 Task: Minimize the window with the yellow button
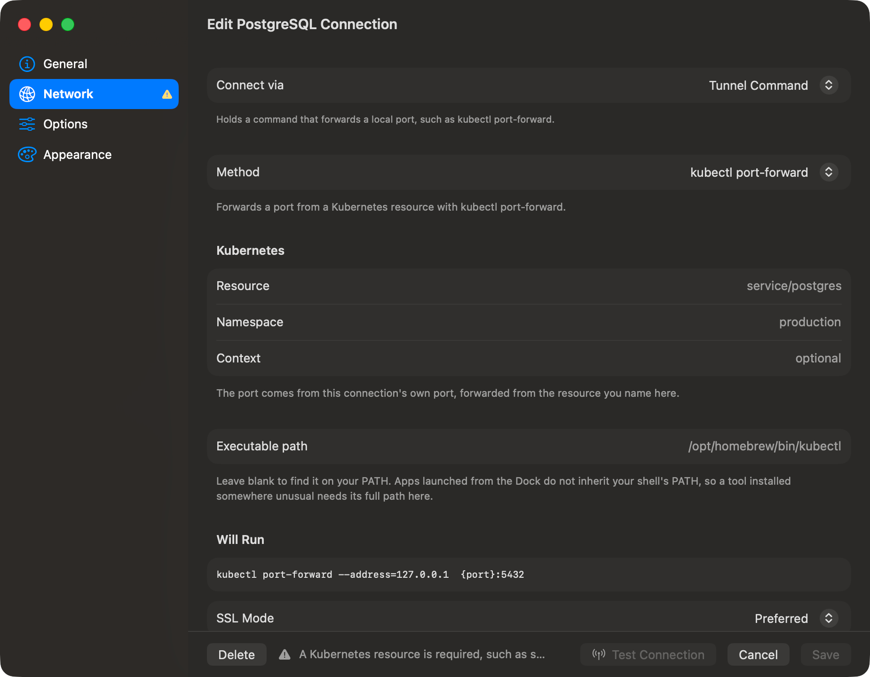[x=46, y=24]
